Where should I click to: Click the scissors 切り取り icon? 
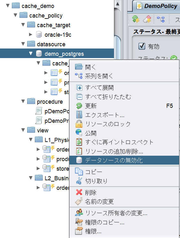point(79,181)
